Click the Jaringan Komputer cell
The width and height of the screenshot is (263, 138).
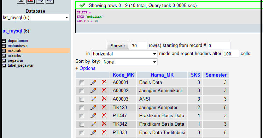[x=162, y=107]
